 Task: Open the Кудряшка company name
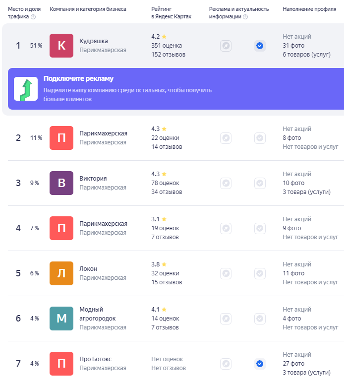pos(94,41)
